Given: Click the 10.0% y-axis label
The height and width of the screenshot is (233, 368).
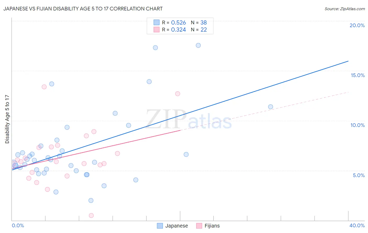Looking at the screenshot, I should tap(358, 125).
